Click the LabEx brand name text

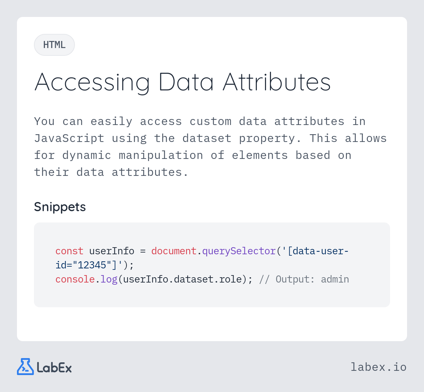coord(54,368)
